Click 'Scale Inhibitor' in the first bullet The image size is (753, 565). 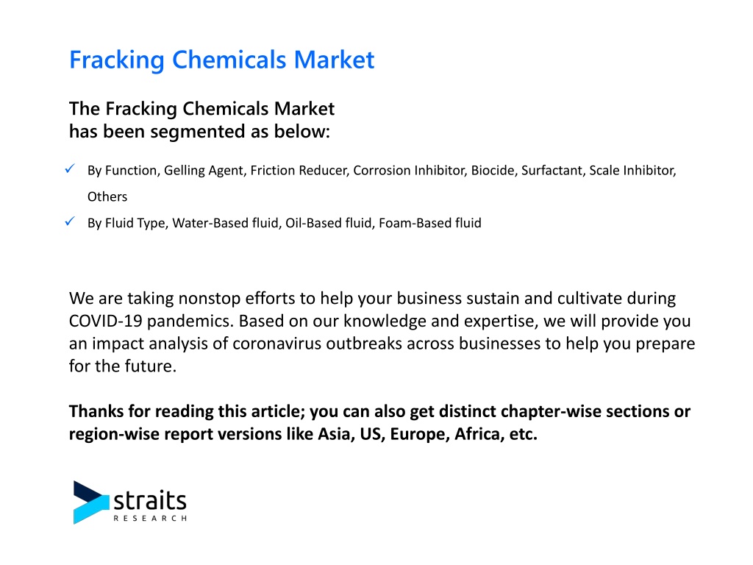(632, 171)
